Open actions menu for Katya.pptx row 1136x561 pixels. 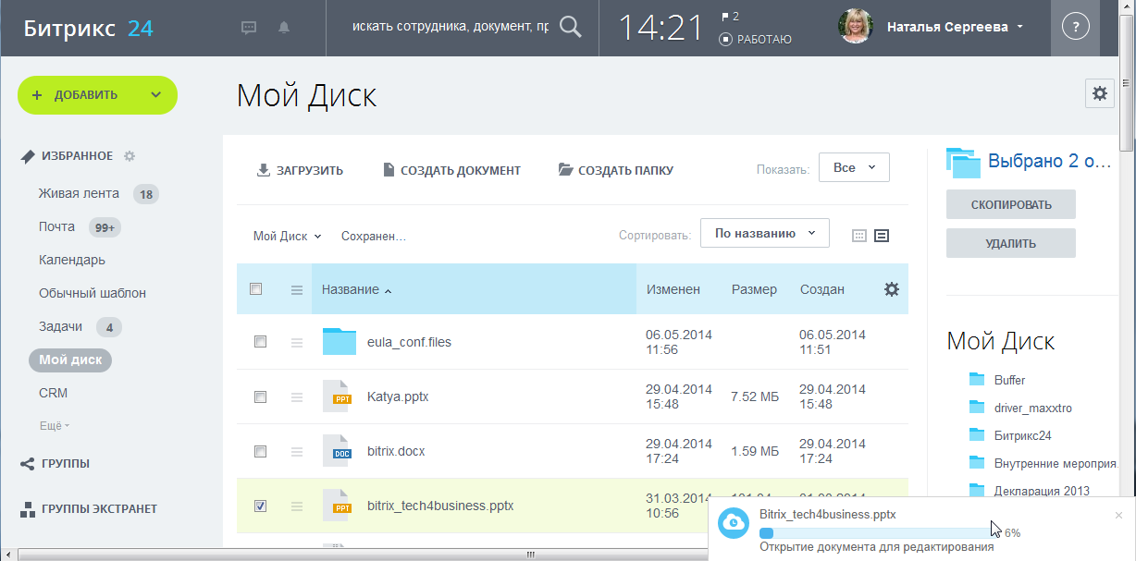[297, 397]
